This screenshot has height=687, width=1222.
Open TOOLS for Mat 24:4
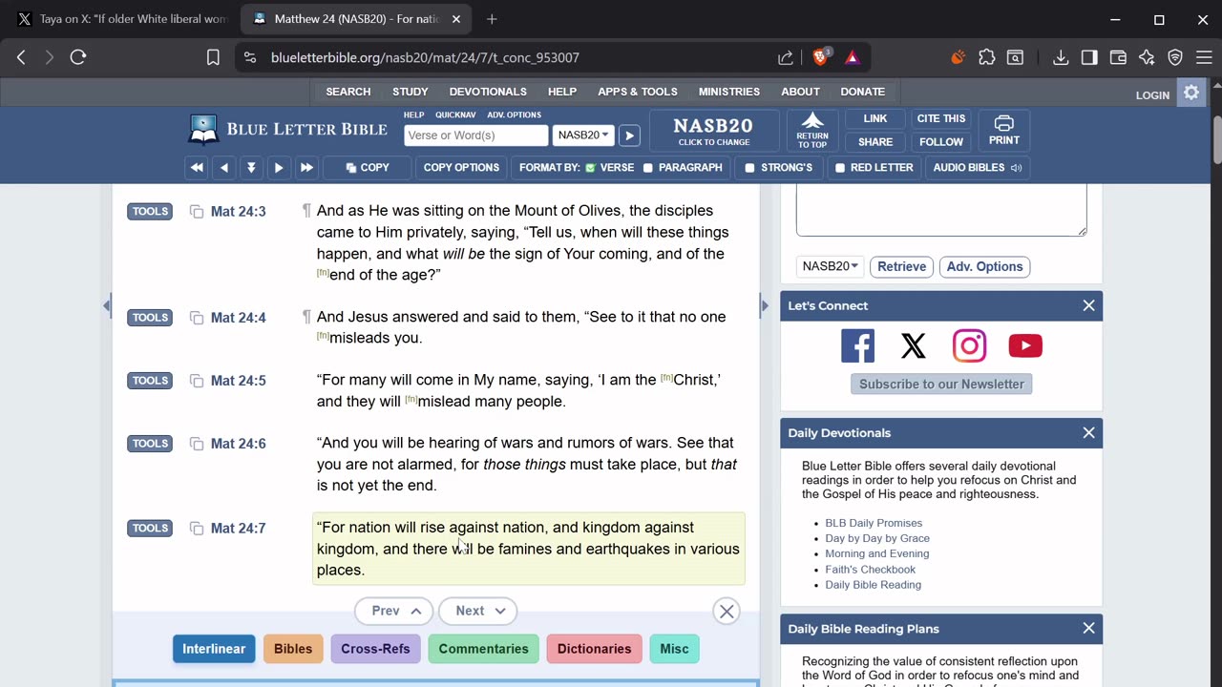pyautogui.click(x=150, y=318)
